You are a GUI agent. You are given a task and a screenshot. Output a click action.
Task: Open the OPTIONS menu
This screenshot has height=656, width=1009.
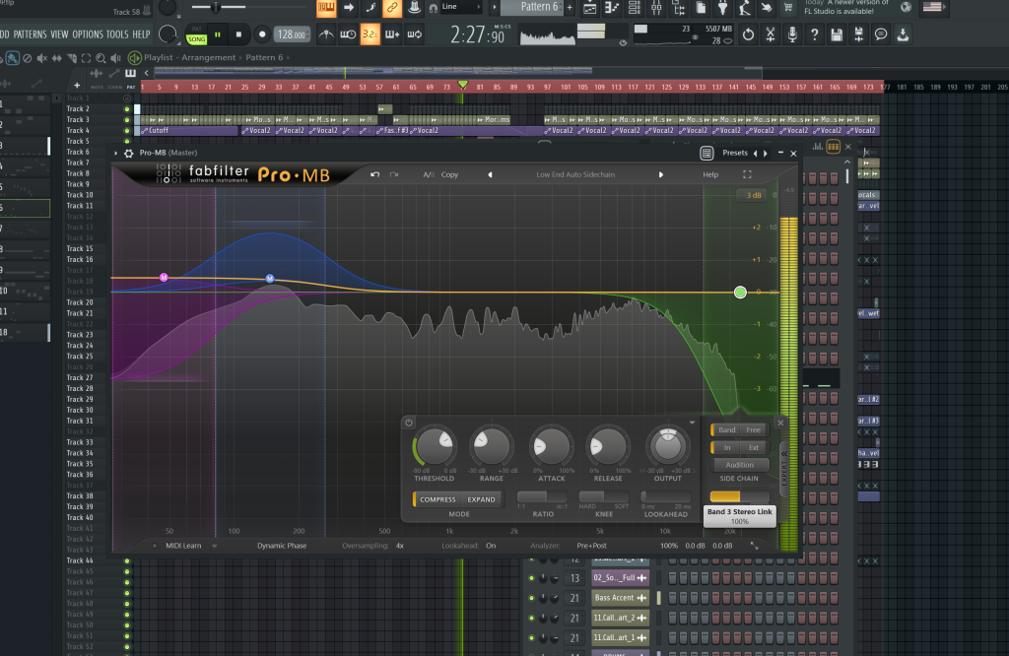[87, 34]
